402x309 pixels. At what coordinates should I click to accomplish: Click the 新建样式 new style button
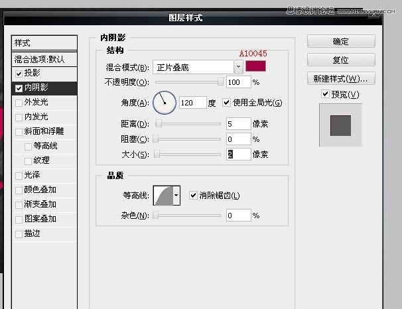coord(341,78)
